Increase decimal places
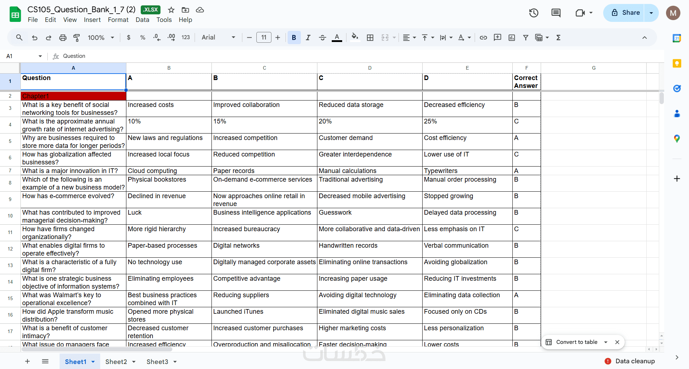This screenshot has width=689, height=369. (171, 37)
